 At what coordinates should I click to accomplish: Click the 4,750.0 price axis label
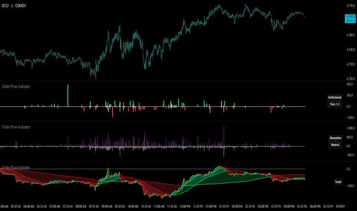[x=350, y=35]
